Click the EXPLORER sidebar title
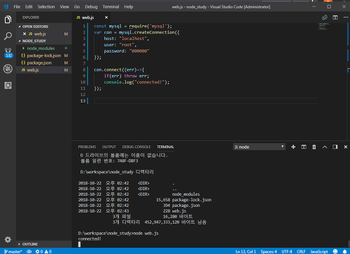Image resolution: width=350 pixels, height=254 pixels. (31, 18)
